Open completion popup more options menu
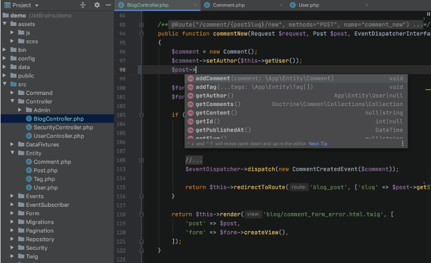 (402, 144)
